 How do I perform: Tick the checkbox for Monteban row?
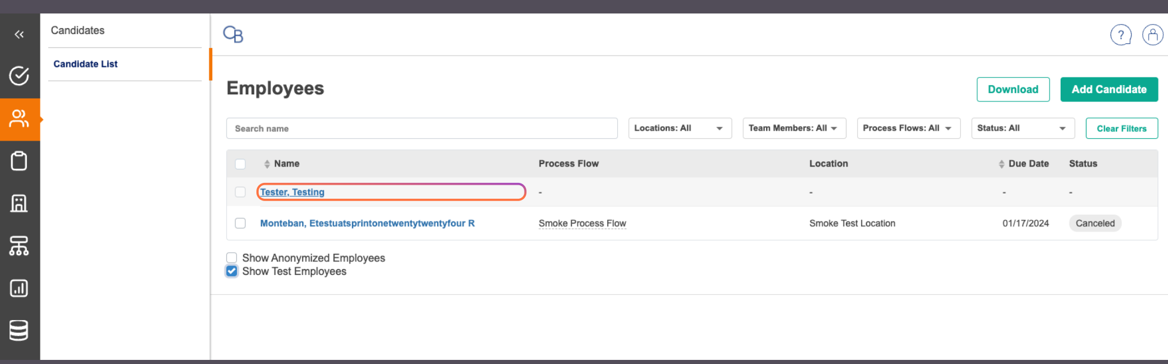click(241, 223)
